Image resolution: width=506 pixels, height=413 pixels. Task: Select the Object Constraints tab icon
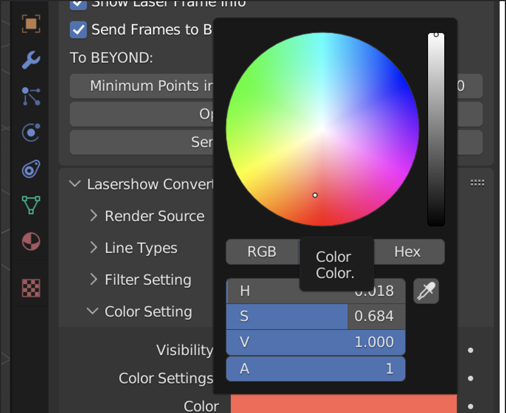pos(31,169)
